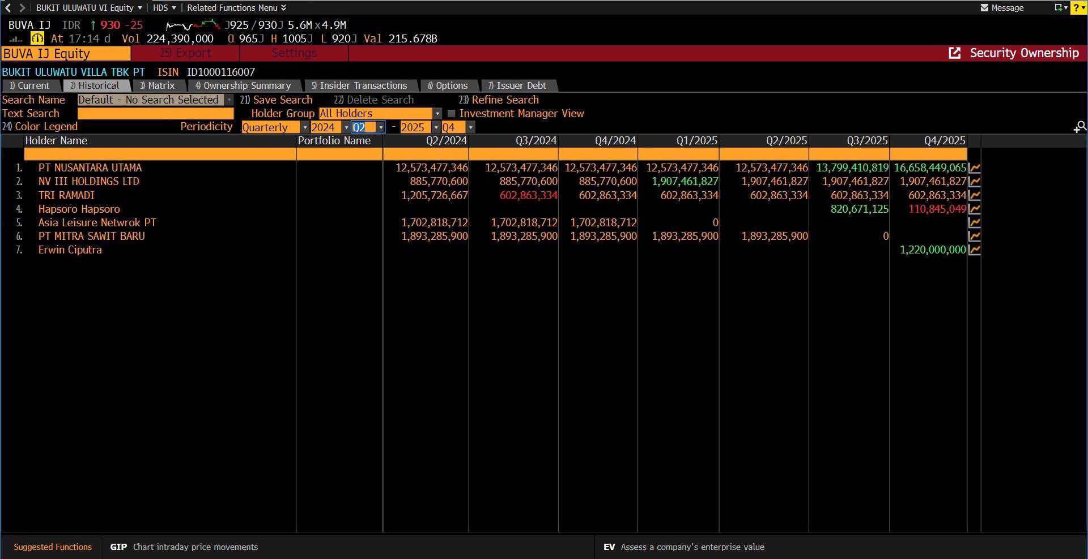Viewport: 1088px width, 559px height.
Task: Click Refine Search link
Action: pos(499,100)
